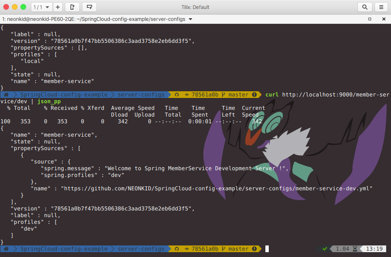Click the 13:19 time display
Screen dimensions: 391x257
pos(374,249)
